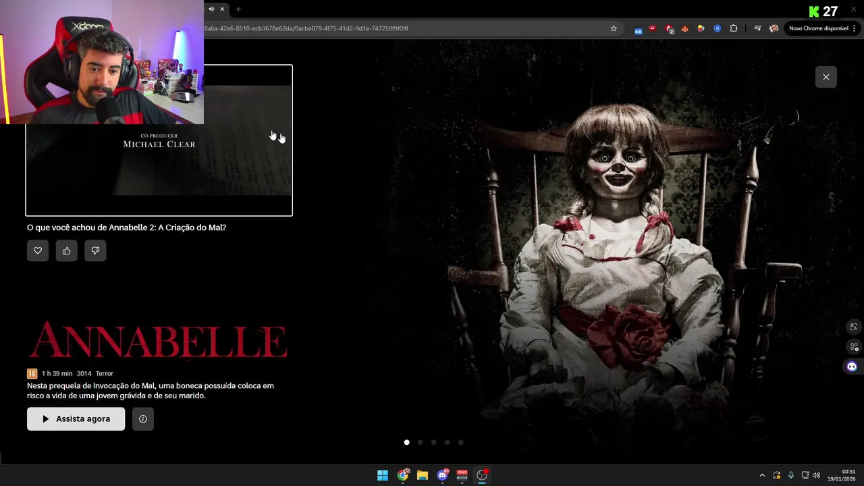Image resolution: width=864 pixels, height=486 pixels.
Task: Click the volume speaker tray icon
Action: pyautogui.click(x=816, y=475)
